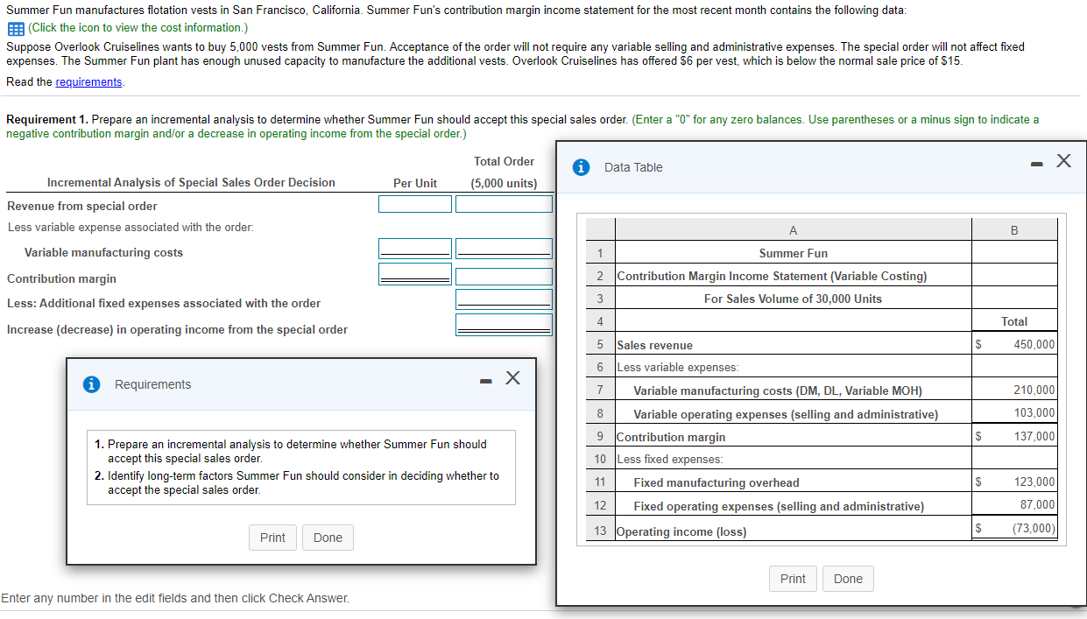Click Print in the Requirements dialog
The height and width of the screenshot is (619, 1087).
[272, 537]
